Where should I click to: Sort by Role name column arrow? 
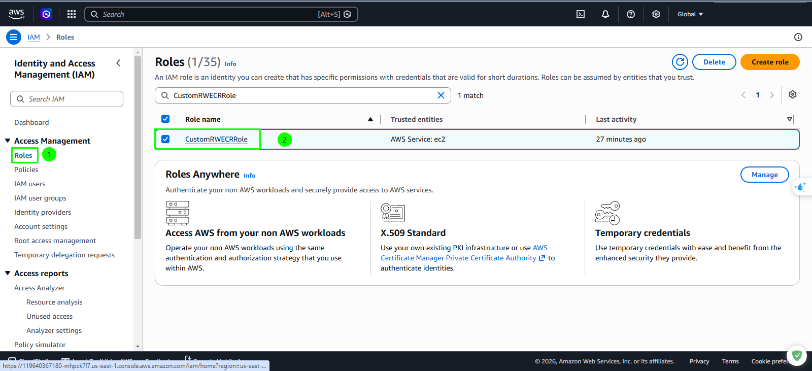tap(370, 119)
